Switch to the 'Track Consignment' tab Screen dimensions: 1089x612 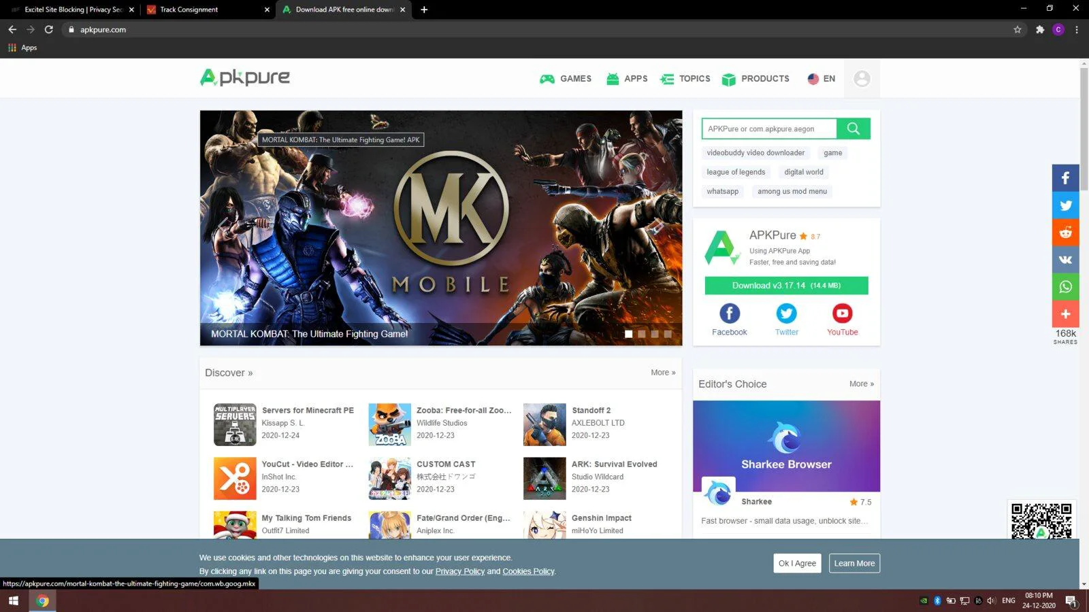pyautogui.click(x=208, y=10)
